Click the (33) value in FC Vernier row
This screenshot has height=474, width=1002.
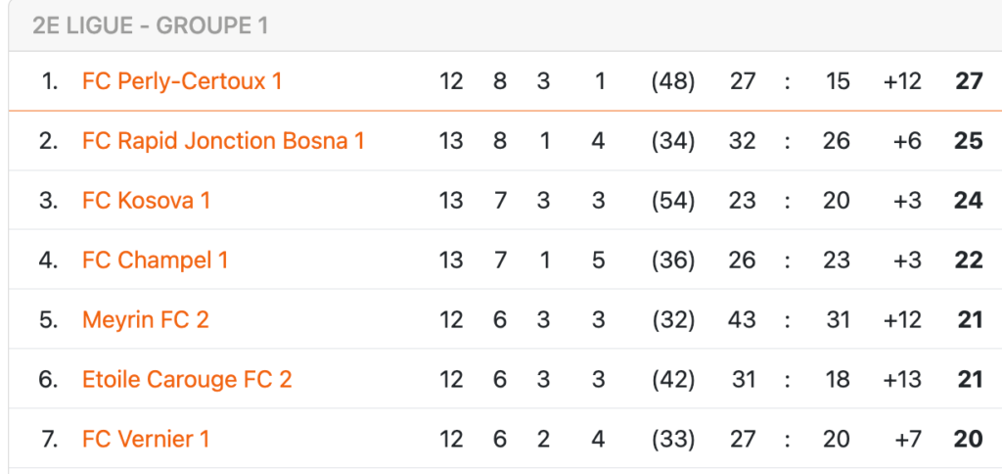pyautogui.click(x=673, y=439)
